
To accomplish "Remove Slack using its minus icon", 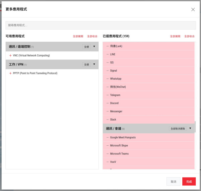I will pyautogui.click(x=108, y=120).
